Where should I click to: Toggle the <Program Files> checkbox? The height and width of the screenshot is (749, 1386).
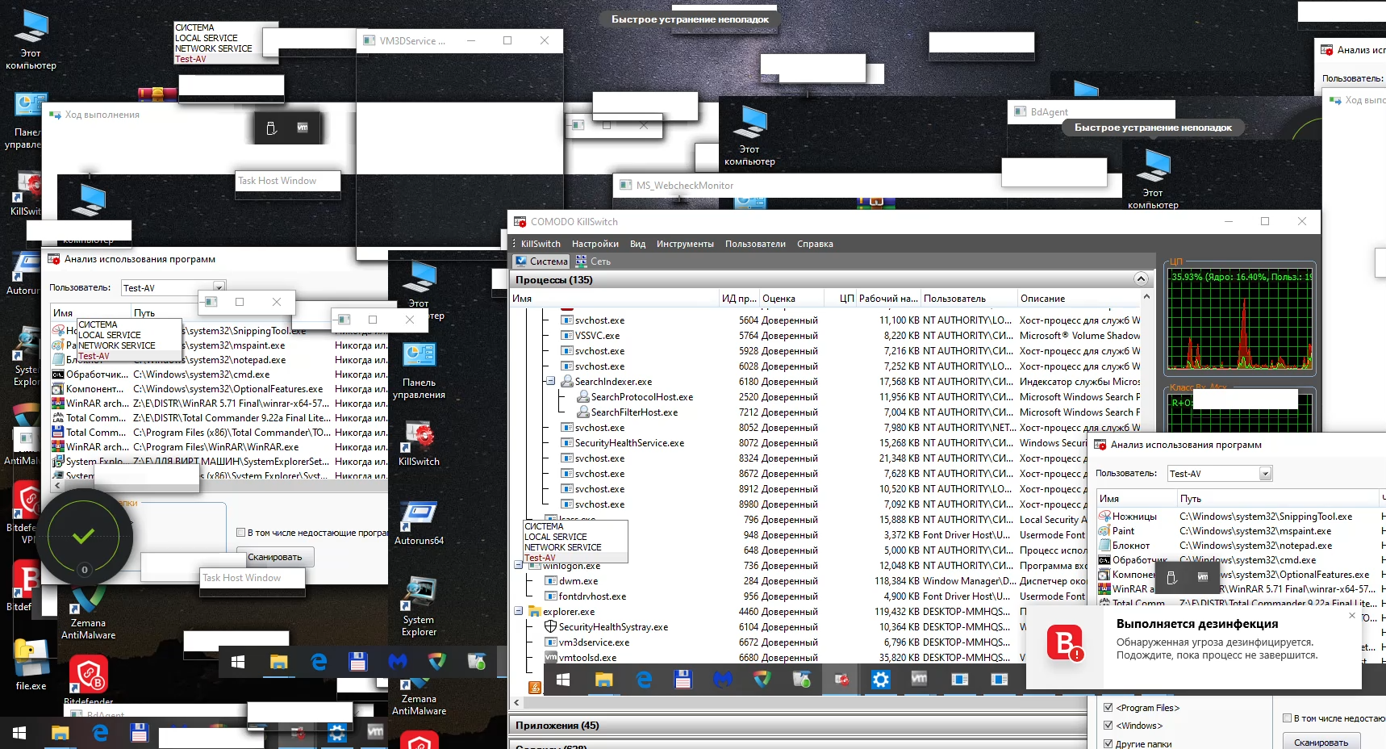pos(1108,708)
